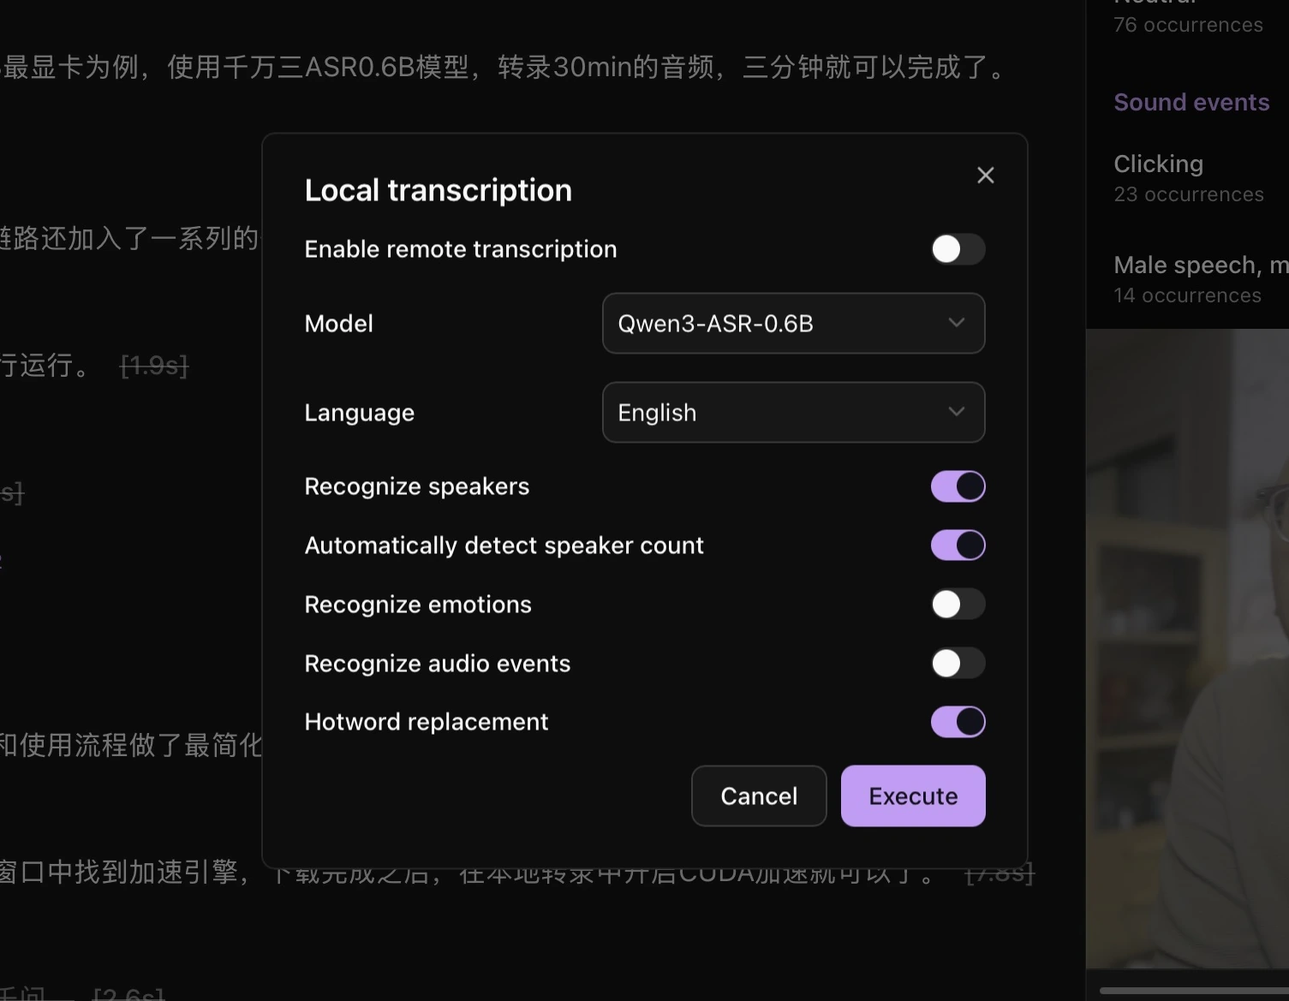Close the Local transcription dialog
Viewport: 1289px width, 1001px height.
pyautogui.click(x=986, y=176)
